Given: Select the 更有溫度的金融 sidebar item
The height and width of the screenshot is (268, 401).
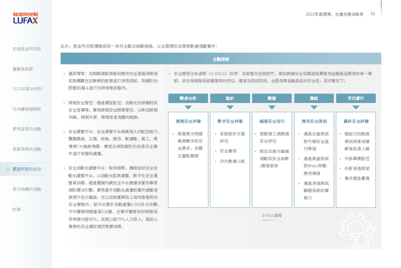Looking at the screenshot, I should click(26, 129).
